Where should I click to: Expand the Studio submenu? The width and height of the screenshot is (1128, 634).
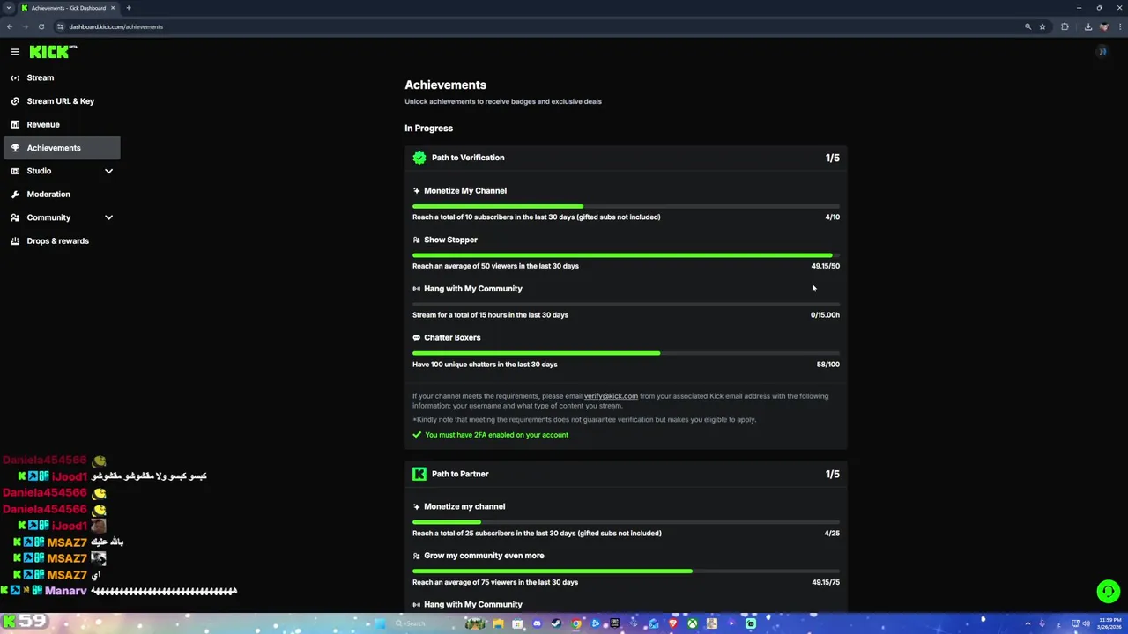pyautogui.click(x=109, y=171)
